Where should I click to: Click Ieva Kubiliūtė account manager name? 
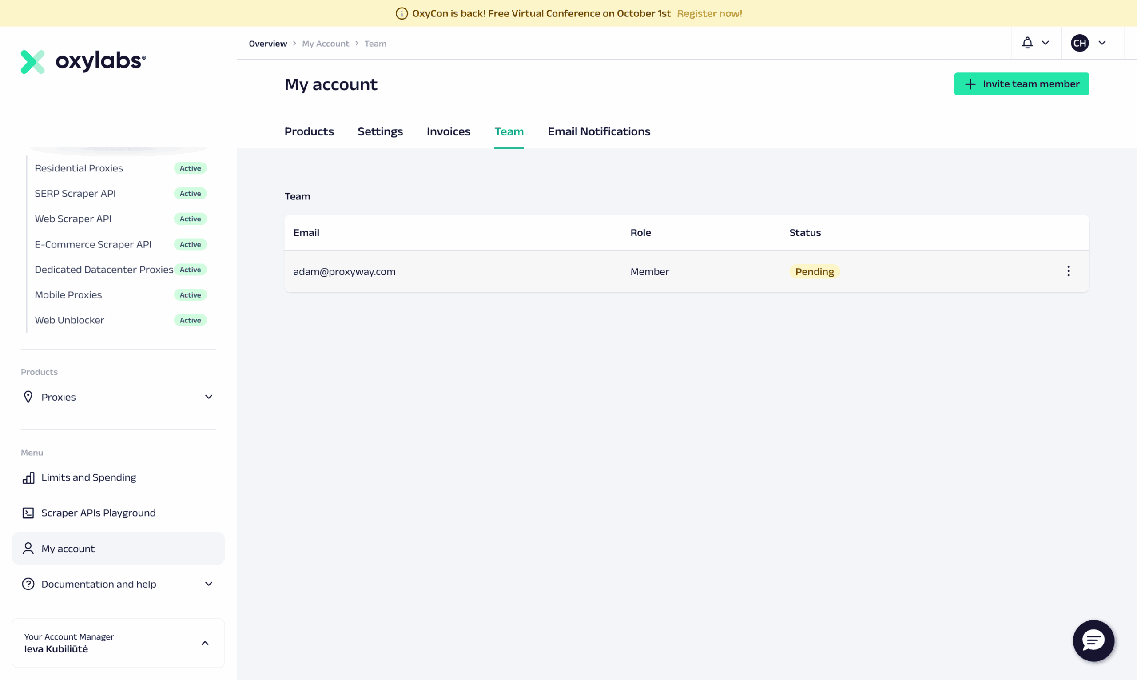pyautogui.click(x=56, y=649)
